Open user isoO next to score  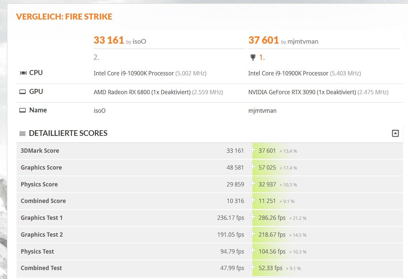139,42
